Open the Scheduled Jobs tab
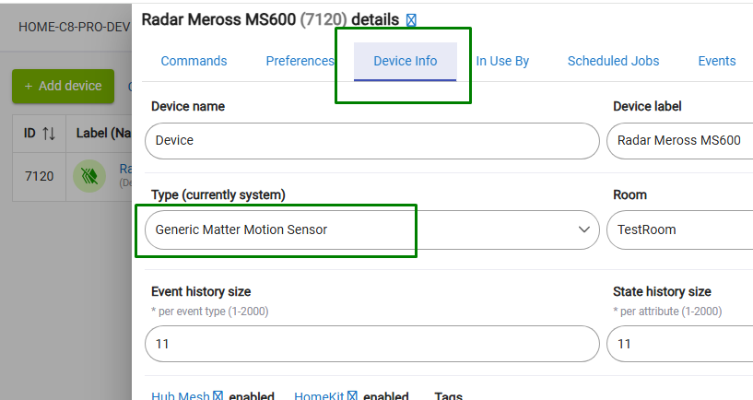 (613, 61)
